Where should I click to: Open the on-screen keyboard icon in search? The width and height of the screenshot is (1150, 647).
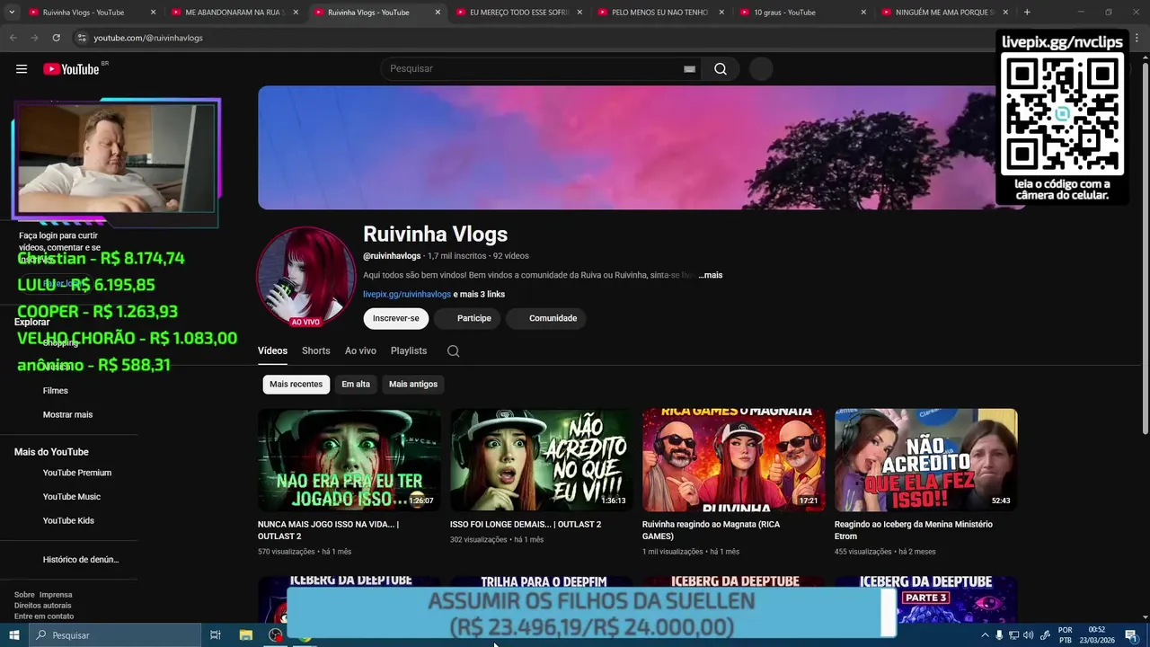[x=689, y=69]
